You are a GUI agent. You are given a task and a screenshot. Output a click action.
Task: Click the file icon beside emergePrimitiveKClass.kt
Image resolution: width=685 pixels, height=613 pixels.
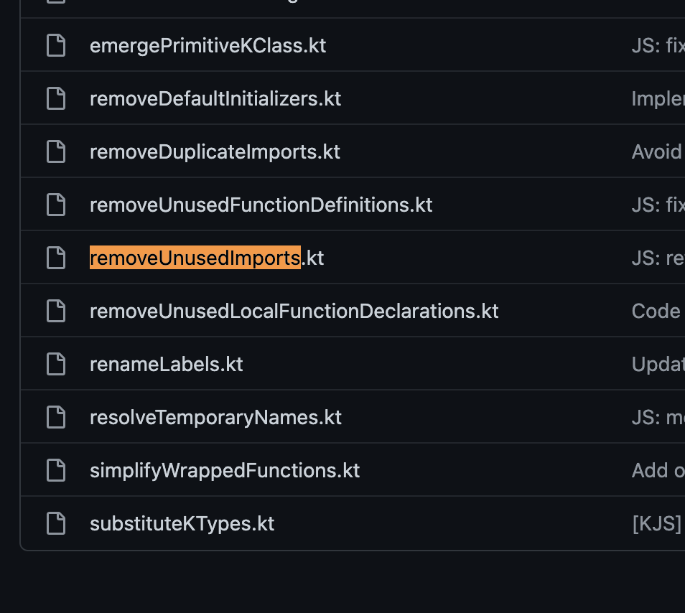55,45
